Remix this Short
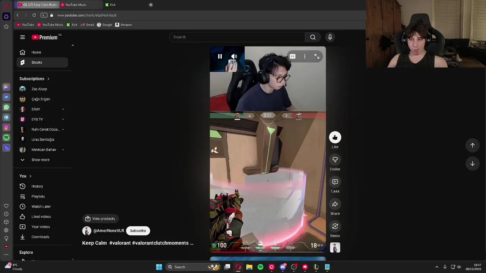The width and height of the screenshot is (486, 273). click(335, 226)
